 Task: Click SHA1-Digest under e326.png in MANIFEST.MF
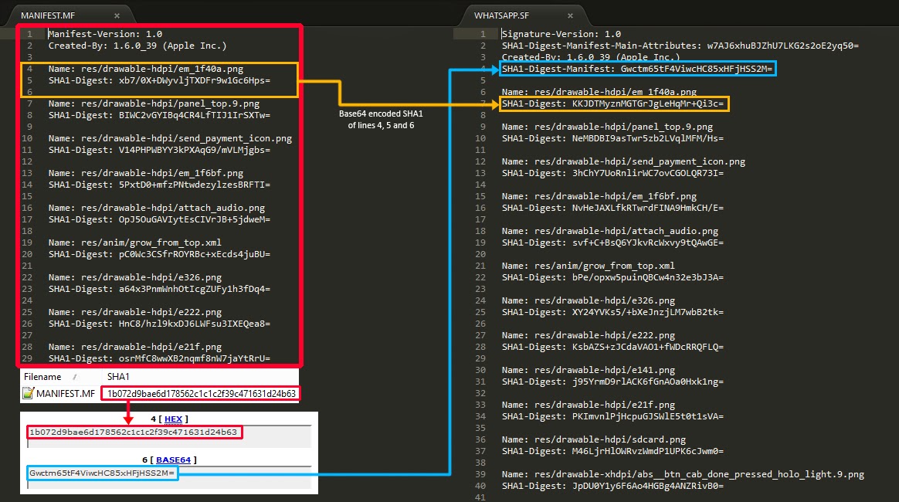tap(159, 289)
